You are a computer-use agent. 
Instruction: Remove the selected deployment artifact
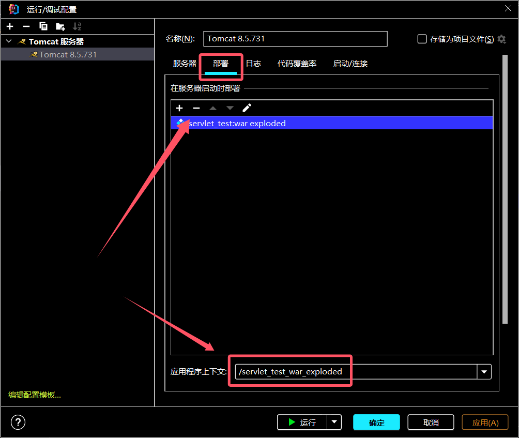point(196,108)
